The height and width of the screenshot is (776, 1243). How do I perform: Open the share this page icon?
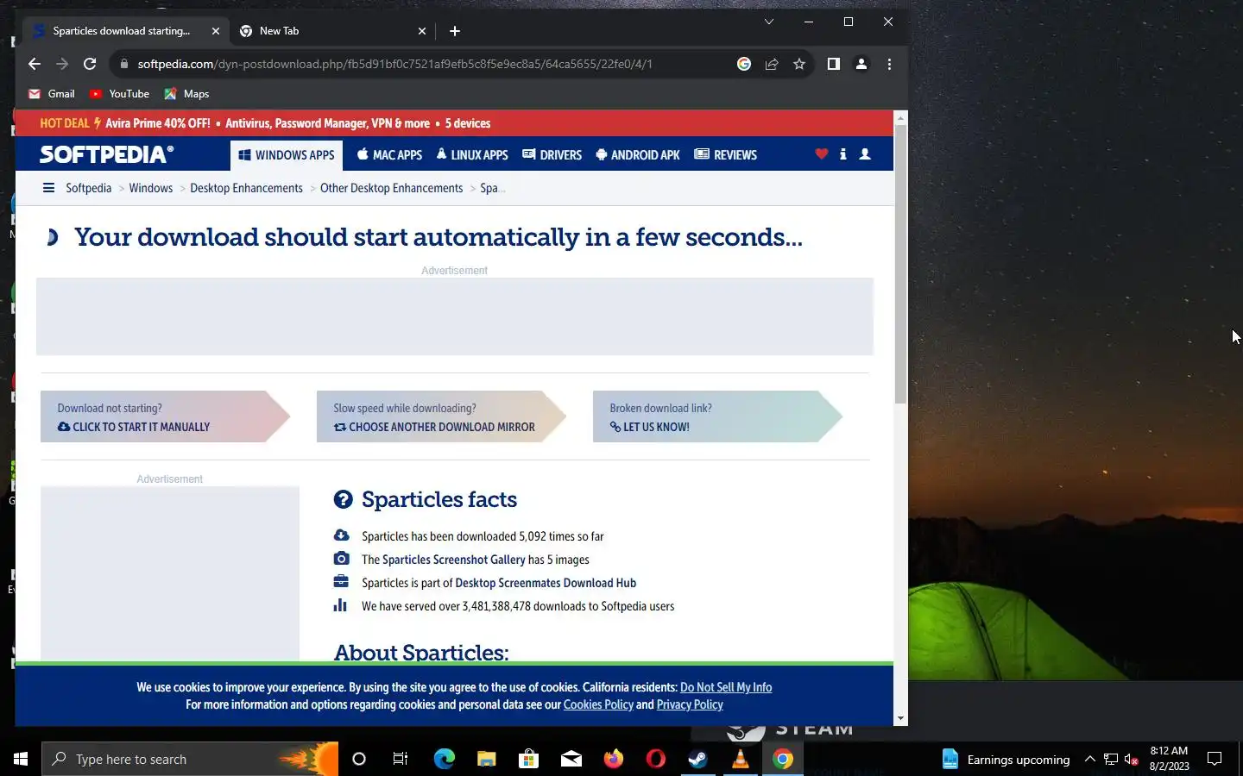point(772,64)
